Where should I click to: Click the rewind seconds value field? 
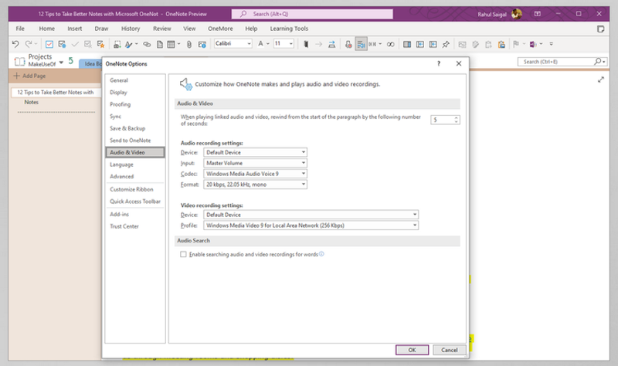[441, 120]
